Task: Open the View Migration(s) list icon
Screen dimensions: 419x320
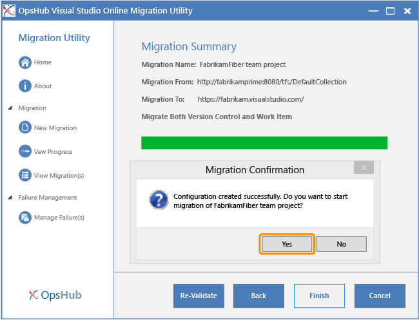Action: pyautogui.click(x=25, y=175)
